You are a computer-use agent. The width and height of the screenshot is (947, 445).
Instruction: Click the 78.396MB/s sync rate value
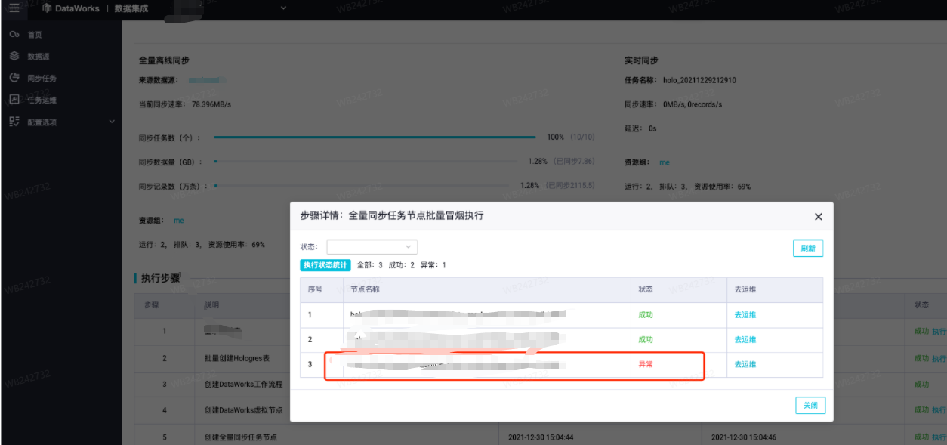(211, 104)
